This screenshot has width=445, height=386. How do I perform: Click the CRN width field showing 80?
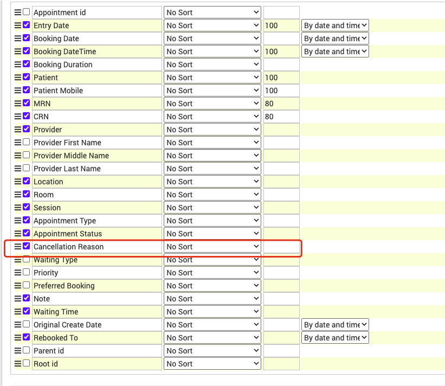click(x=281, y=117)
